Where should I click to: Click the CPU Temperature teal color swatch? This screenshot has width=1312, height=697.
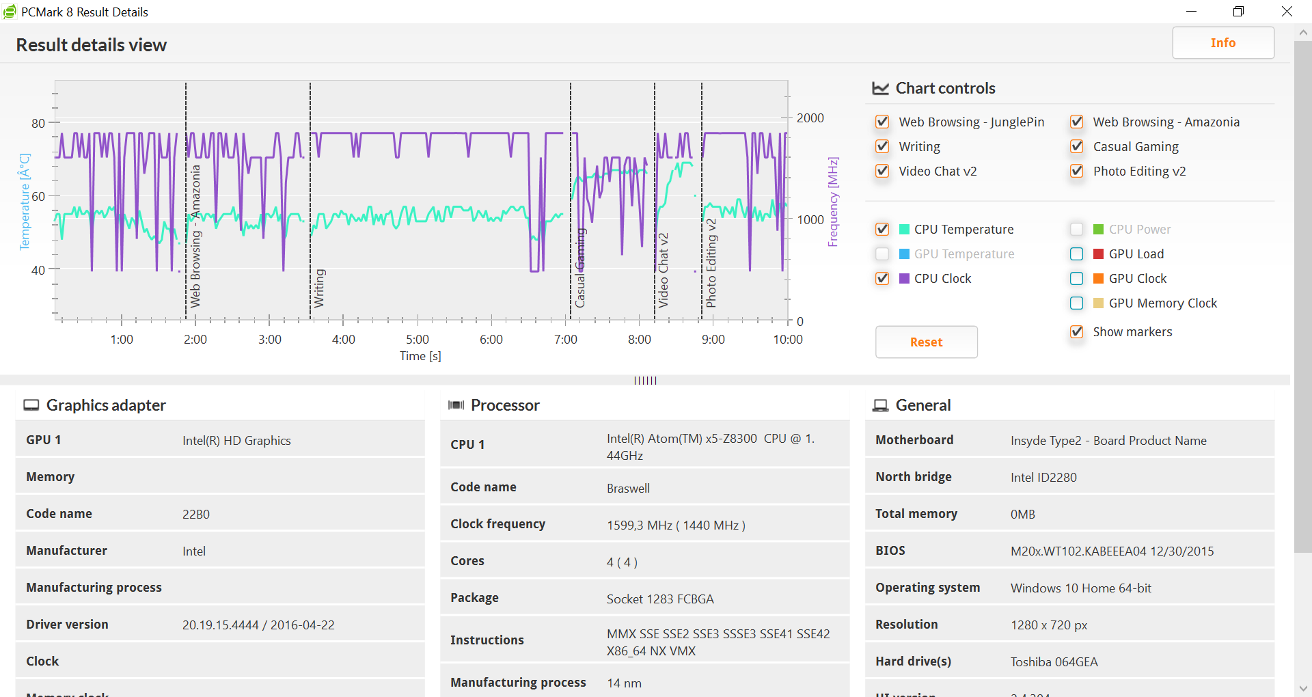tap(904, 230)
